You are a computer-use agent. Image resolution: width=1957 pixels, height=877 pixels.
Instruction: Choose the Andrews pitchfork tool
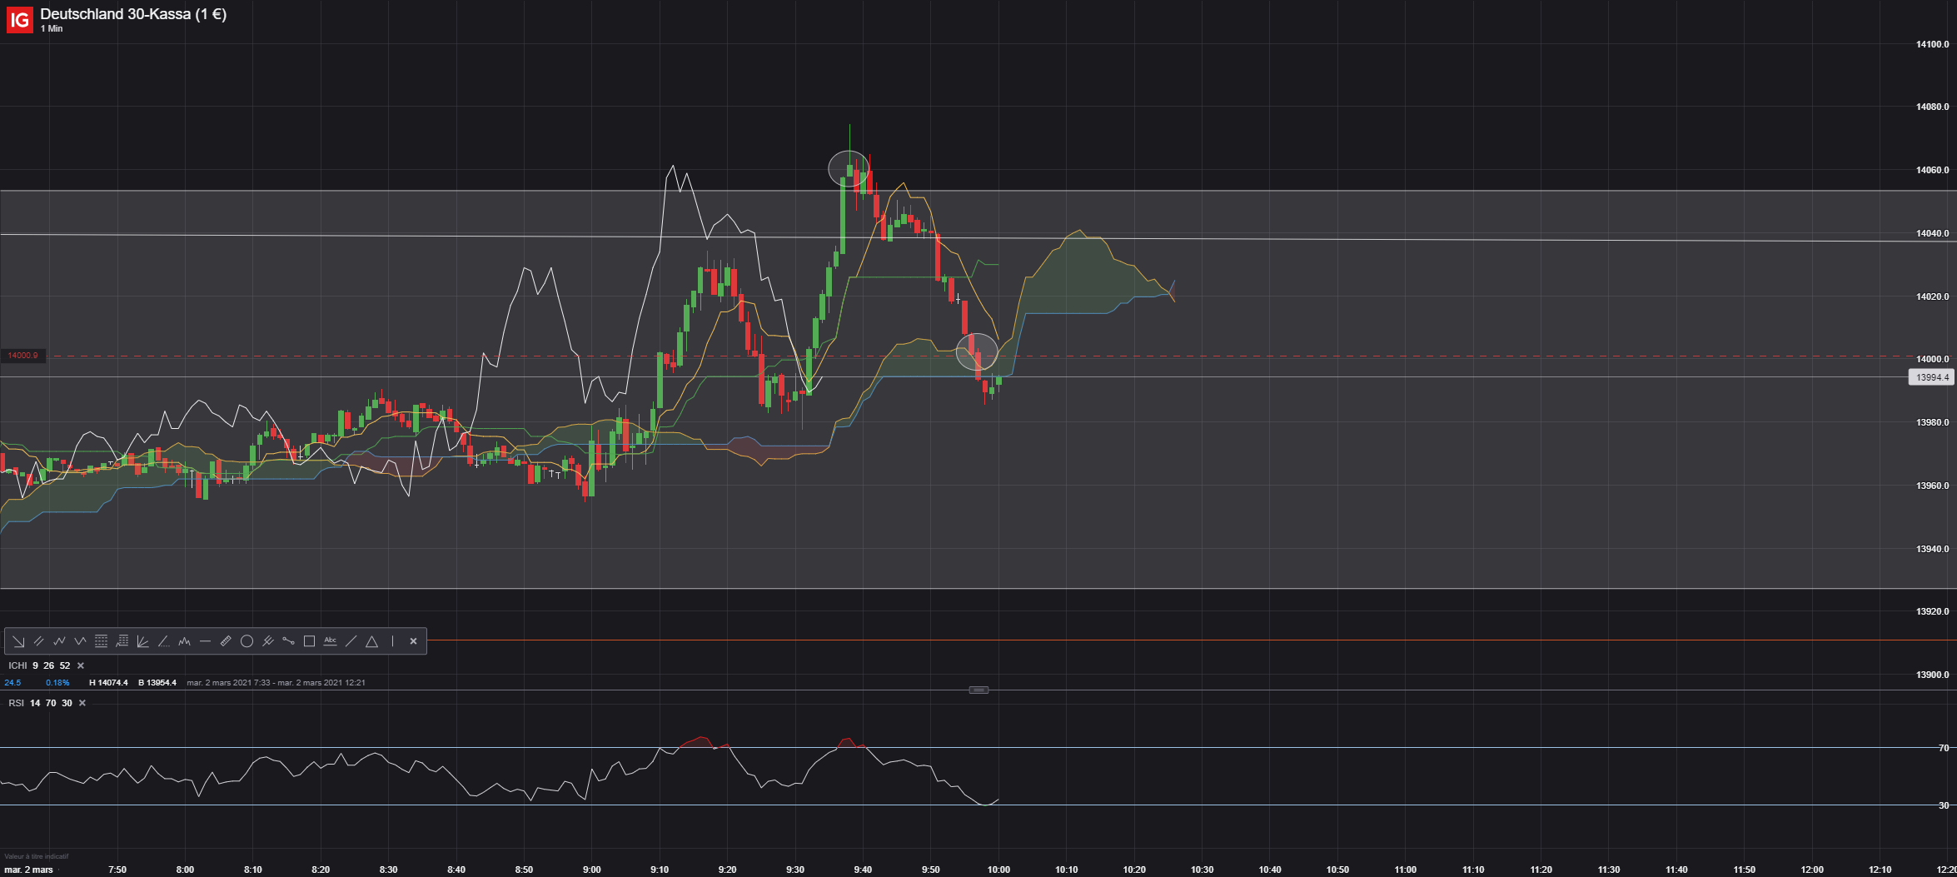(x=268, y=641)
